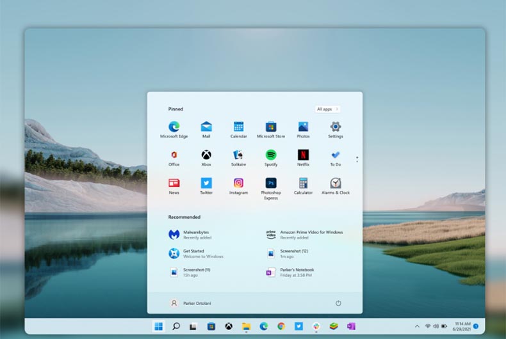Viewport: 506px width, 339px height.
Task: Open BlueStacks from the taskbar
Action: [x=334, y=326]
